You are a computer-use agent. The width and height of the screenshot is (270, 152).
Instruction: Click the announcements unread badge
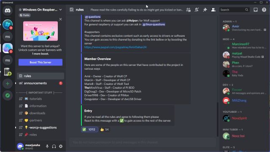point(61,83)
